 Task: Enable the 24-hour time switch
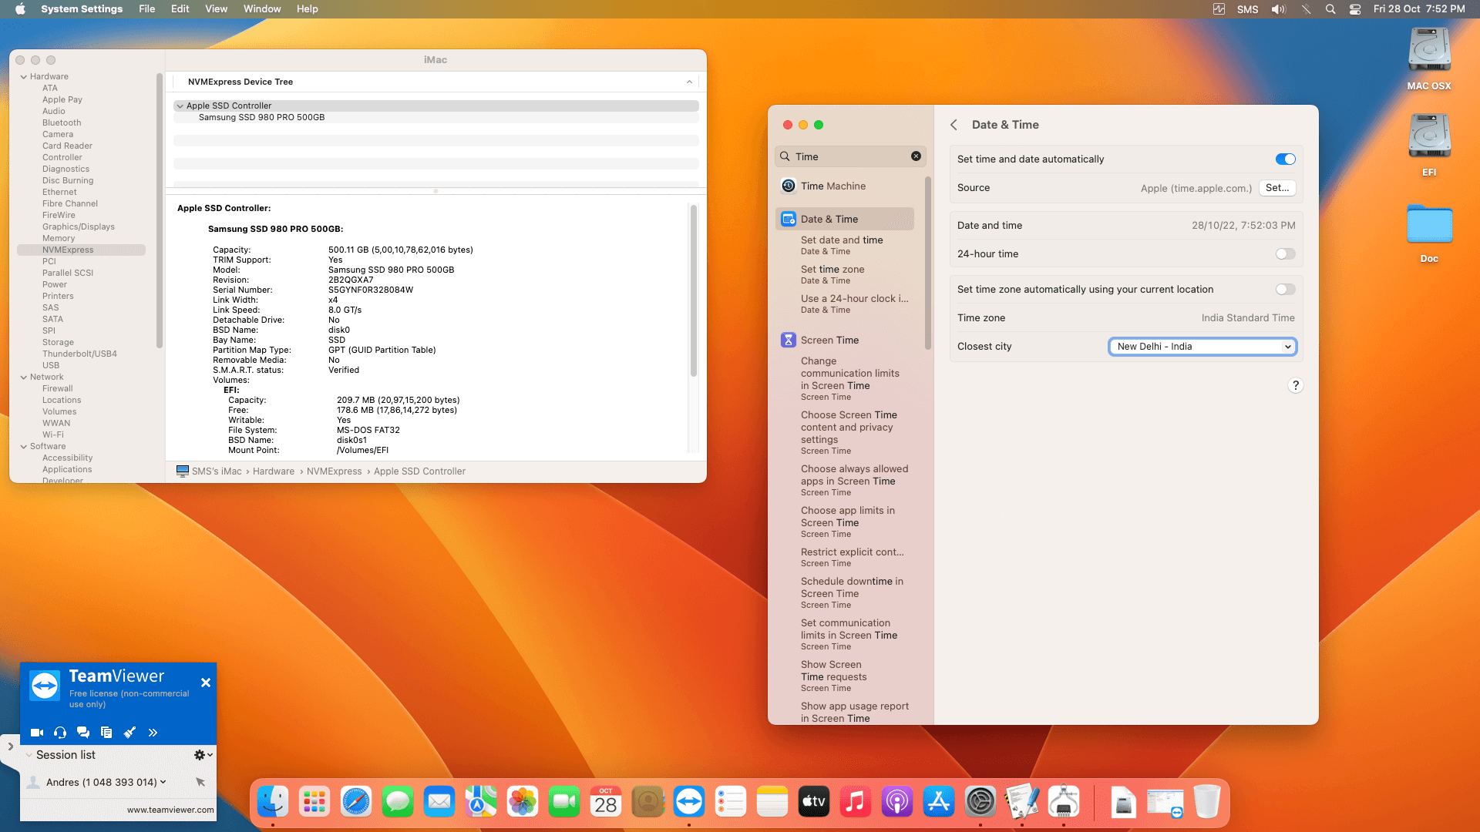click(1285, 254)
